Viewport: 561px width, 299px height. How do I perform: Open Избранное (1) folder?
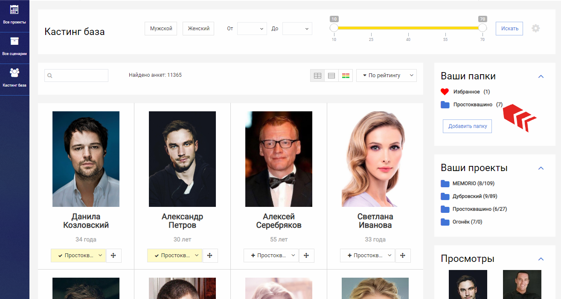click(471, 92)
